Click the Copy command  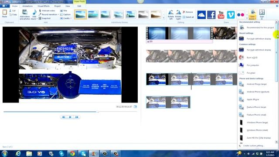pos(13,14)
